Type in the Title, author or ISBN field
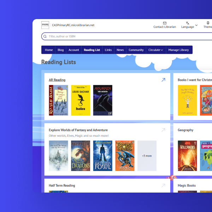 tap(117, 36)
